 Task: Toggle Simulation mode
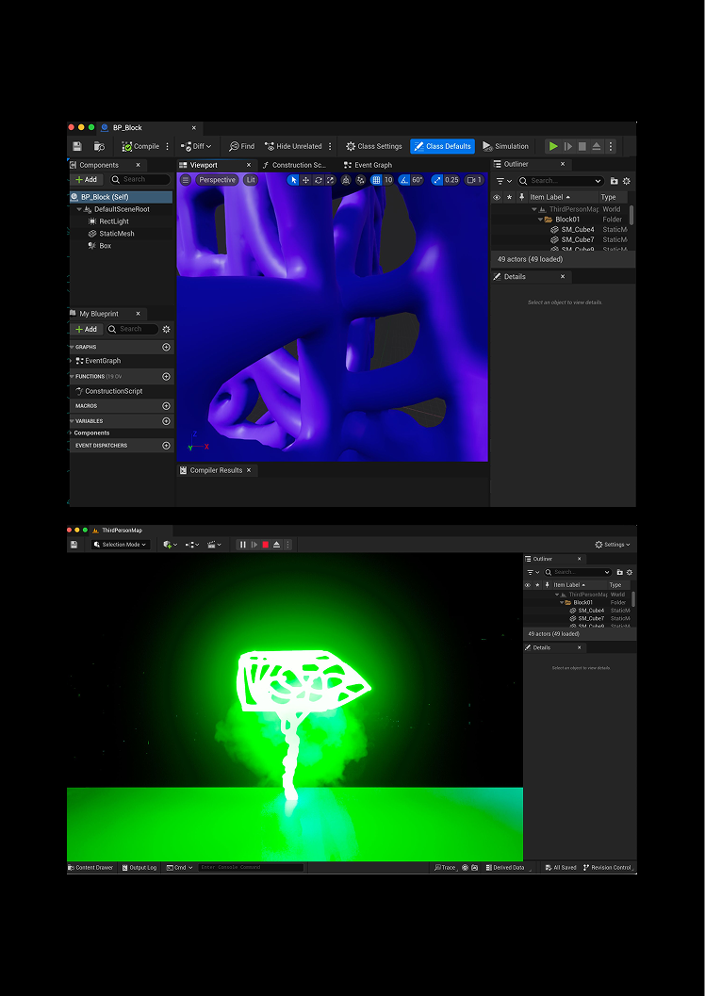tap(505, 146)
